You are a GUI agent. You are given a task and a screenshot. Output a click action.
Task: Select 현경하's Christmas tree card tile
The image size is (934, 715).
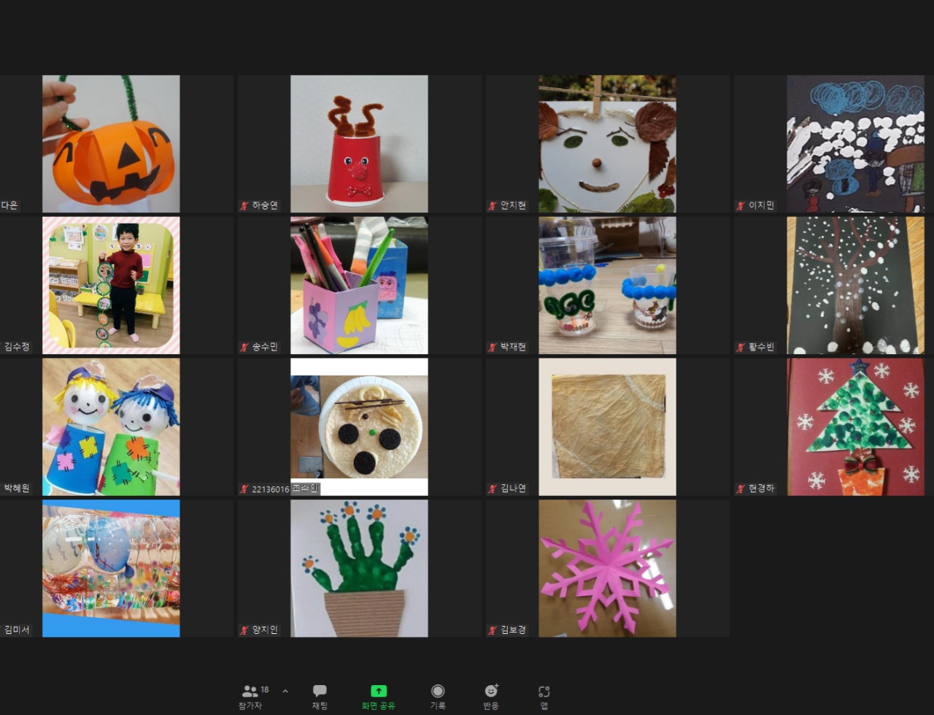(x=855, y=427)
